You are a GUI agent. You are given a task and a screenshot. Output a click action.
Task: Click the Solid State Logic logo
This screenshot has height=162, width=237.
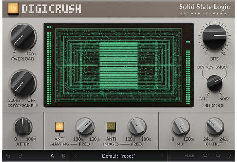click(205, 9)
